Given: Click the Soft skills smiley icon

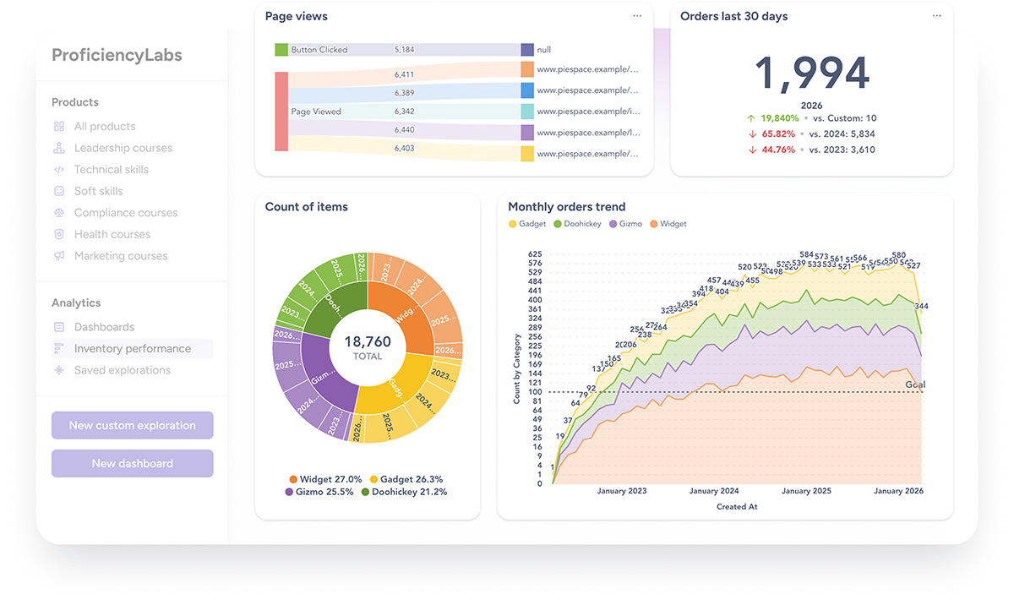Looking at the screenshot, I should click(x=59, y=192).
